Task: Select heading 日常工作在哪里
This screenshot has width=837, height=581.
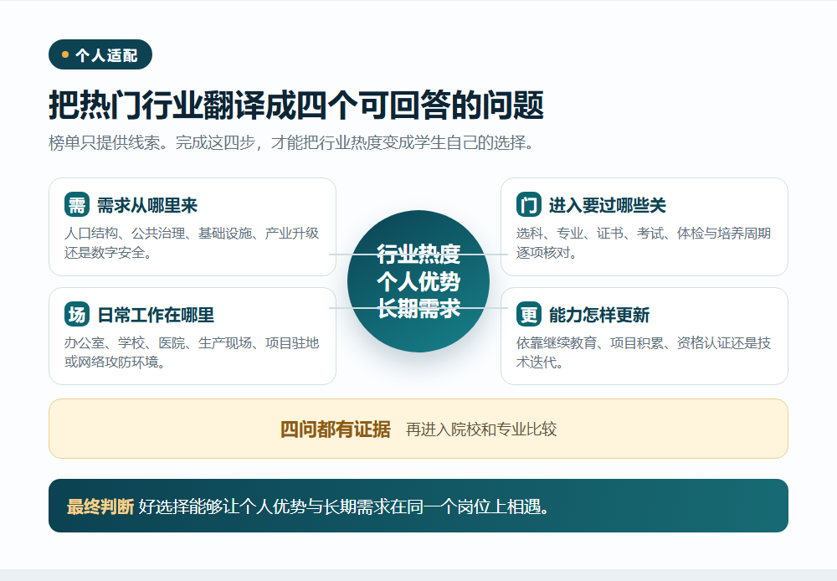Action: point(156,315)
